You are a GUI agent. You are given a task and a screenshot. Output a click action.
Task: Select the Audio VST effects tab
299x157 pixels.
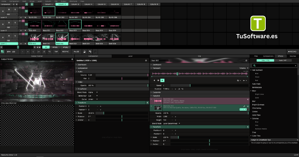tap(283, 60)
